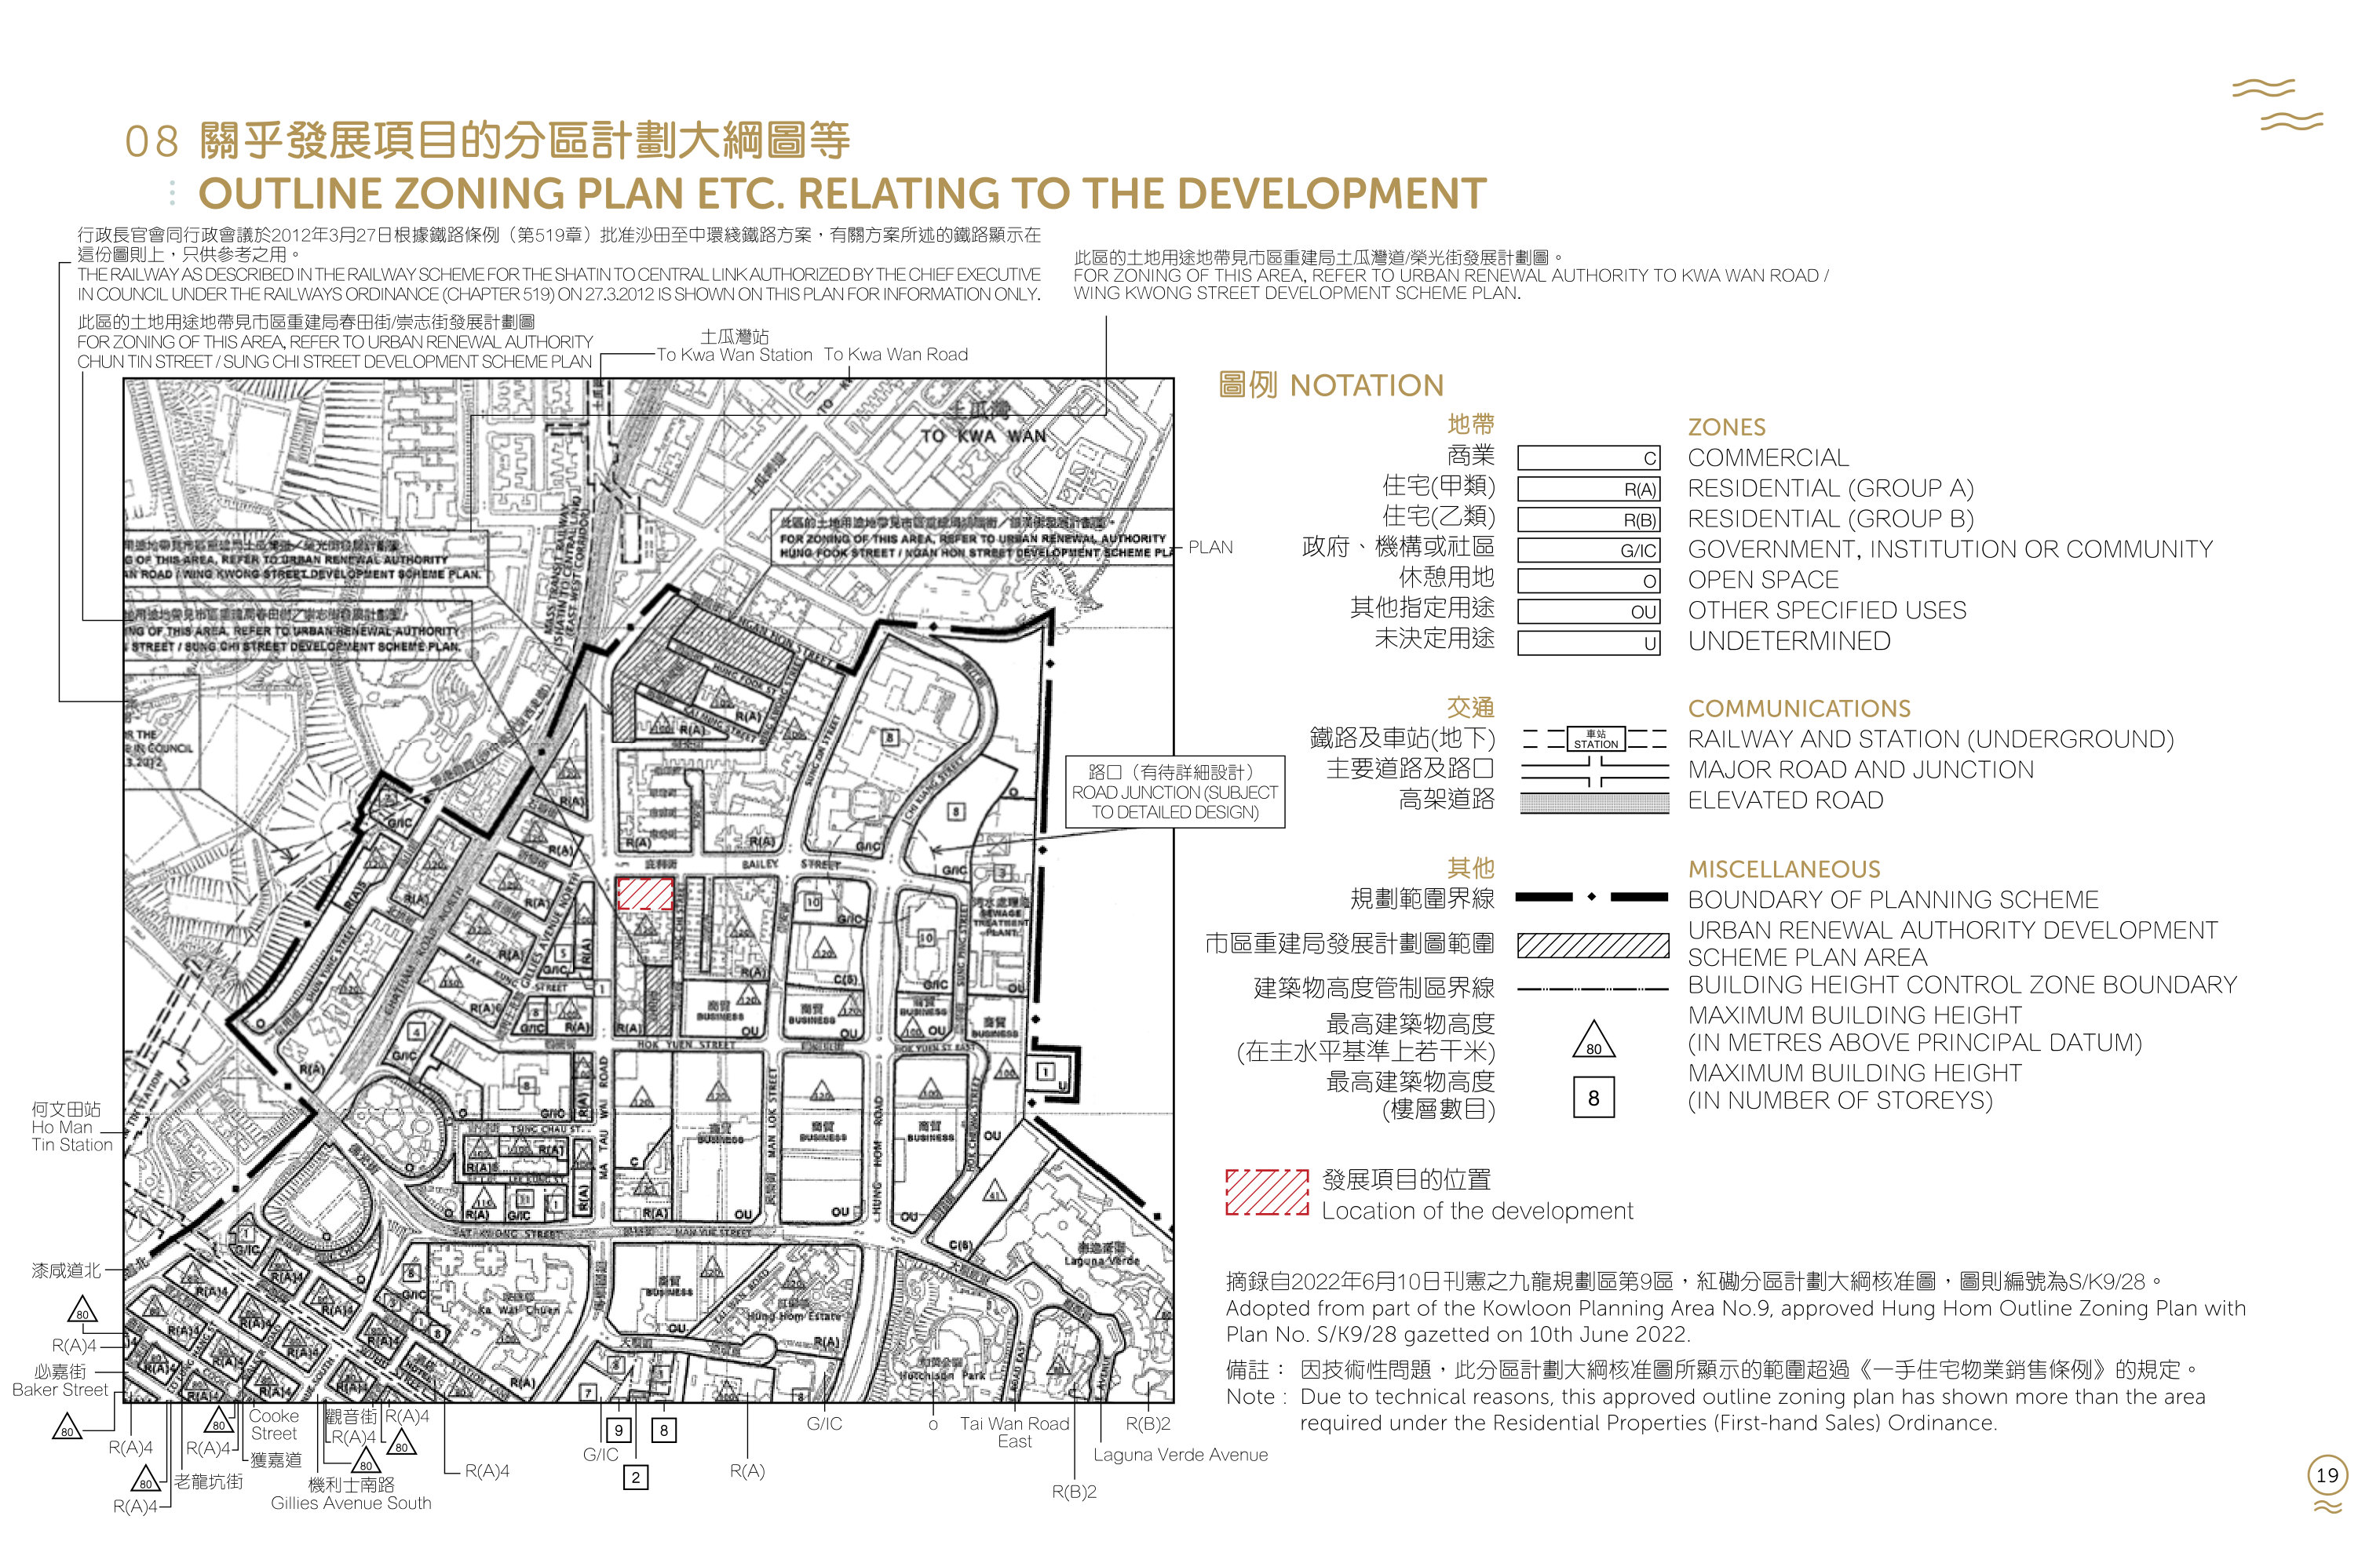
Task: Click the 'CHUN TIN STREET / SUNG CHI STREET' note
Action: (x=335, y=342)
